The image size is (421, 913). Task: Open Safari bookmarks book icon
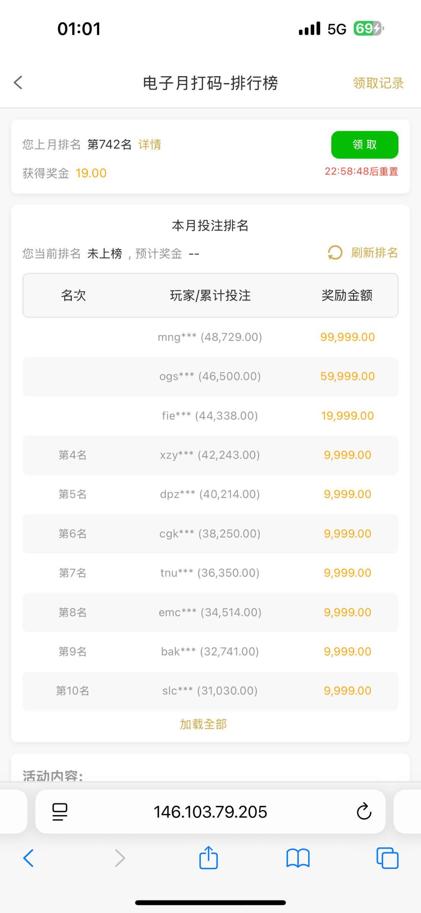(x=298, y=858)
